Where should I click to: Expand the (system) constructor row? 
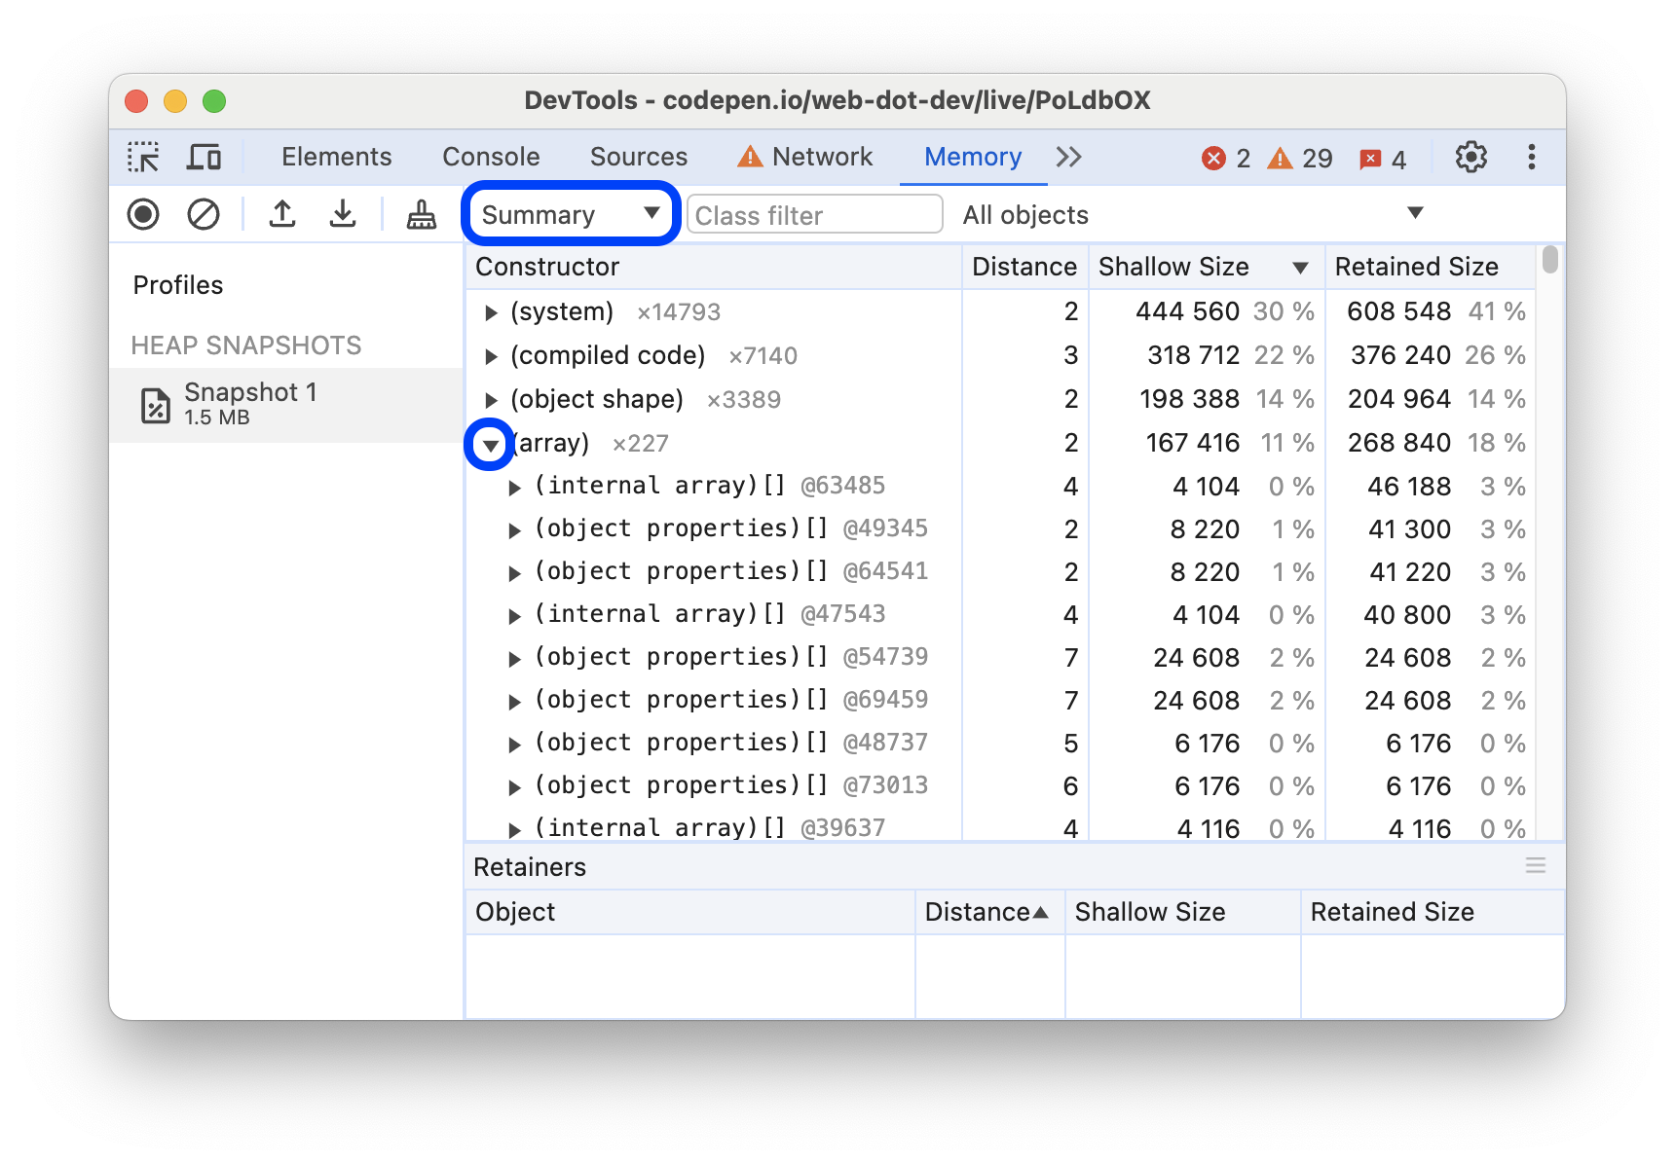click(x=491, y=312)
